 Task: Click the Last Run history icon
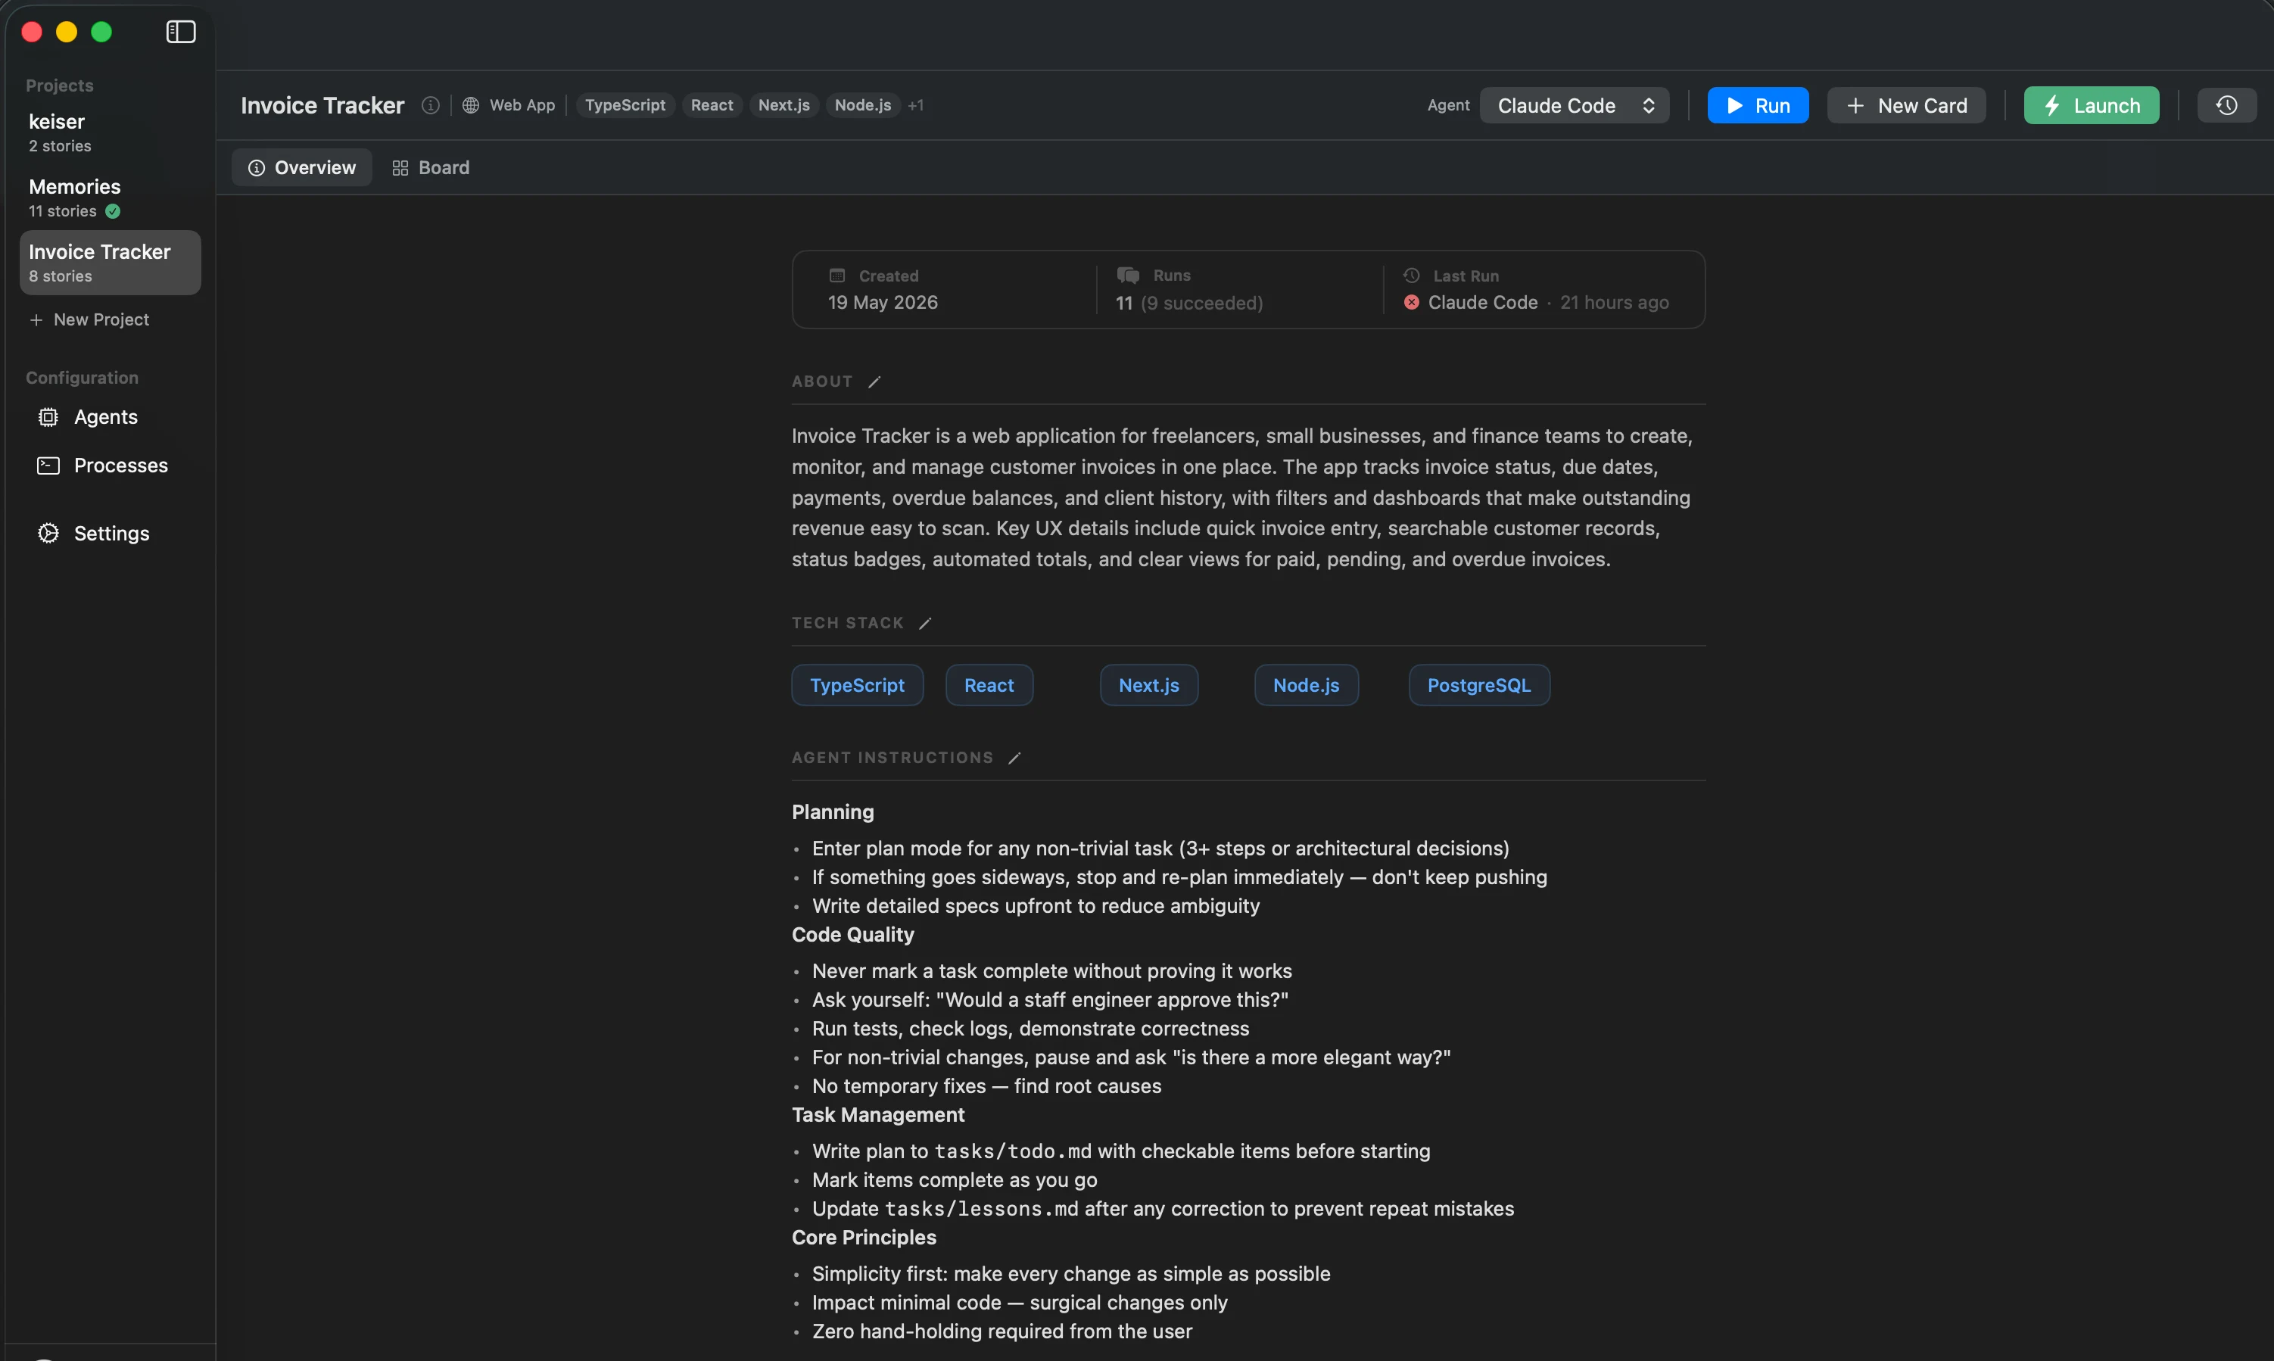tap(1411, 275)
